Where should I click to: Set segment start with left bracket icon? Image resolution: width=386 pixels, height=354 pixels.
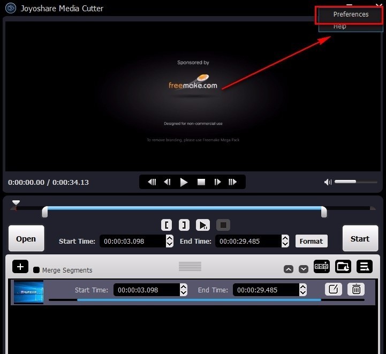tap(166, 225)
